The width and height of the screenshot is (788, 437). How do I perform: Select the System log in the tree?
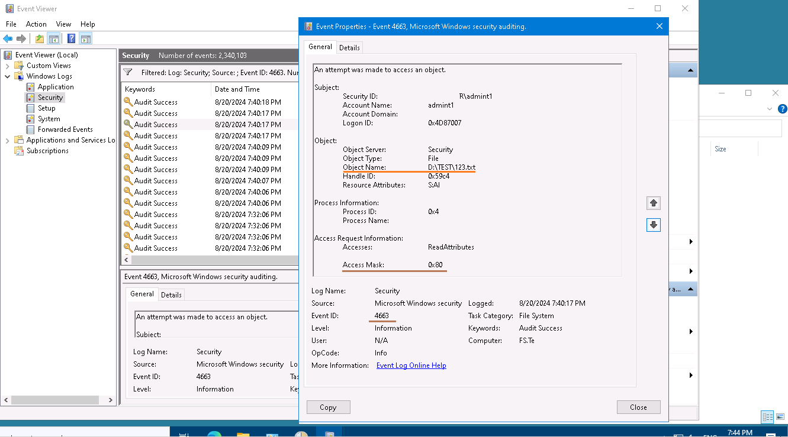49,119
